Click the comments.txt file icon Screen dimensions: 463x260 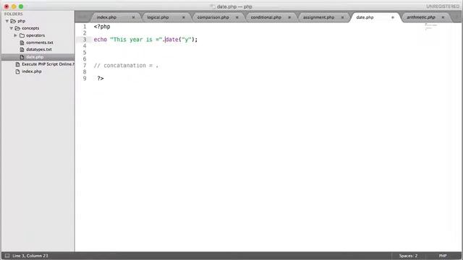click(22, 43)
